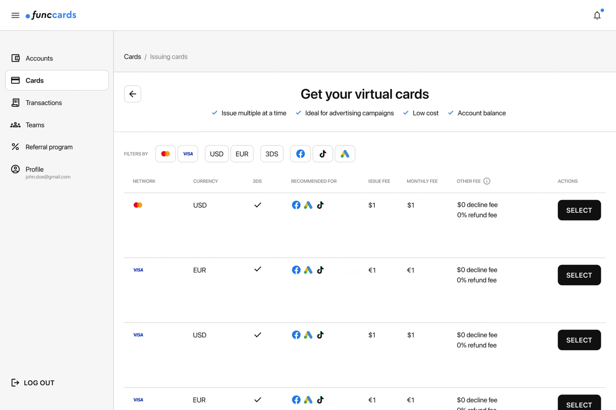Click the Cards breadcrumb link
616x410 pixels.
click(132, 57)
